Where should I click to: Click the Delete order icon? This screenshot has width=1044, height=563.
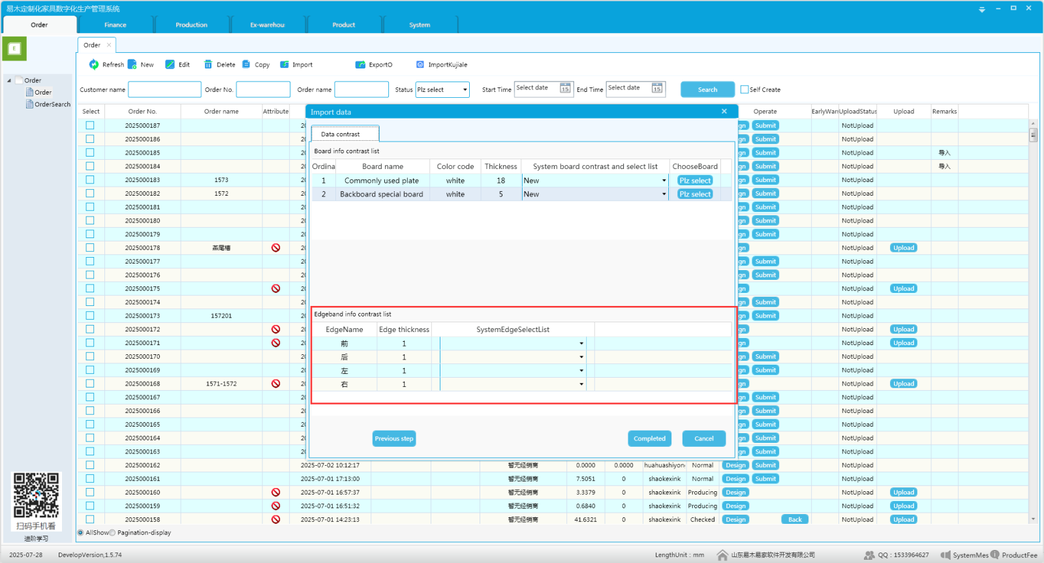pos(208,65)
